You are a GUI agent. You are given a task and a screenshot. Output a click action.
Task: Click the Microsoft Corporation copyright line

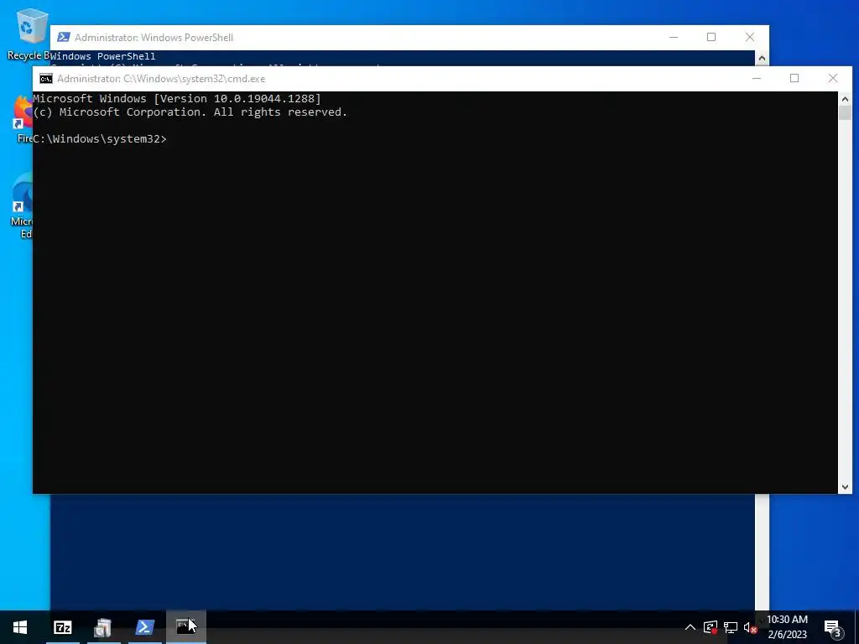[190, 112]
